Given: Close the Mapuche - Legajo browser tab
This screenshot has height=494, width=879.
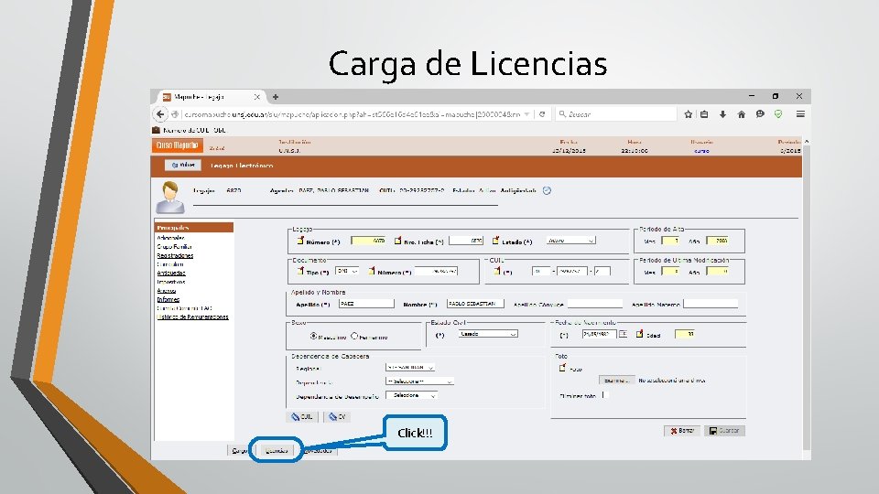Looking at the screenshot, I should [256, 97].
